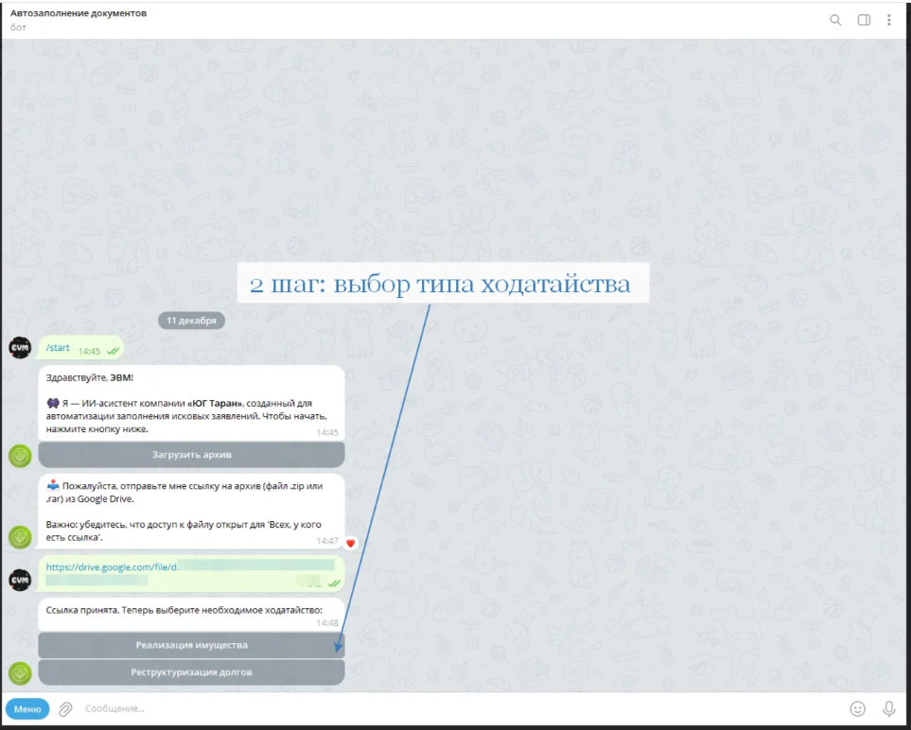This screenshot has width=911, height=730.
Task: Click the paperclip attach file icon
Action: click(x=65, y=708)
